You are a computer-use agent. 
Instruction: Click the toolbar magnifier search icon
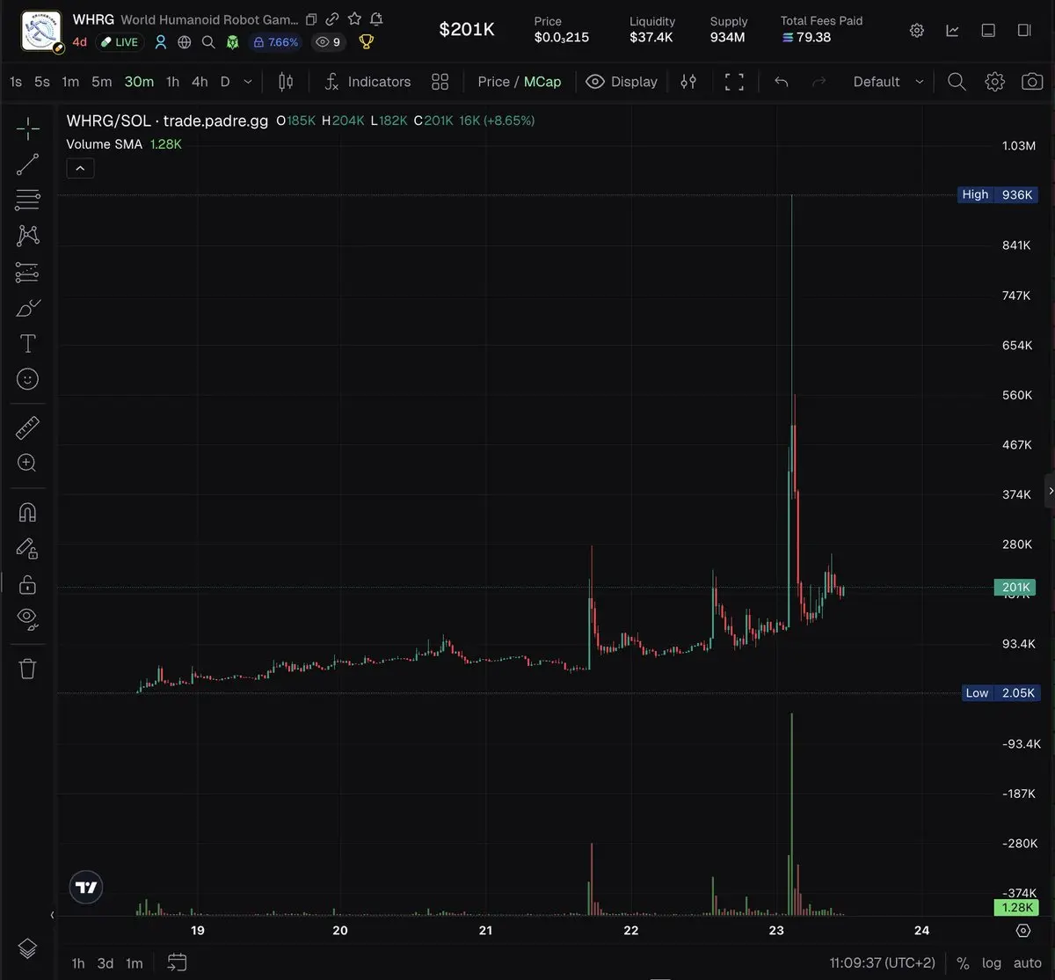(x=957, y=82)
